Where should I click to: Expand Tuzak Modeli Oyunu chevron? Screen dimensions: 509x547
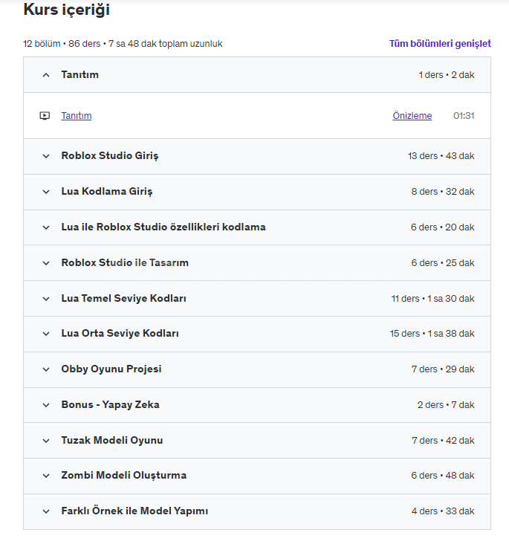(46, 441)
